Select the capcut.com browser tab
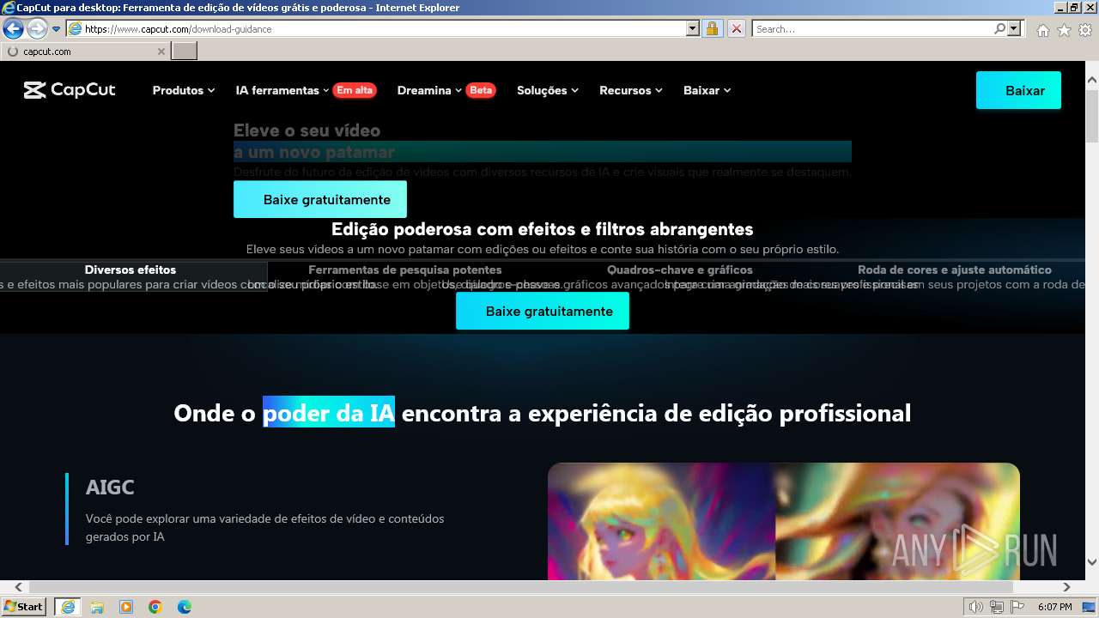This screenshot has width=1099, height=618. [x=85, y=51]
